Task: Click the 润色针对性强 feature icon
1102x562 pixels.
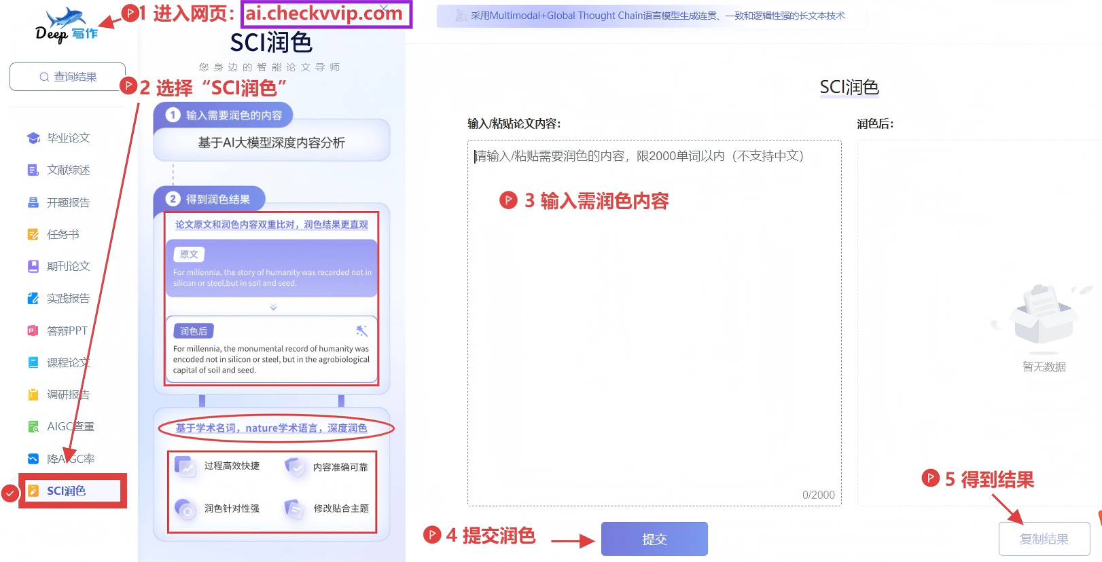Action: (x=185, y=508)
